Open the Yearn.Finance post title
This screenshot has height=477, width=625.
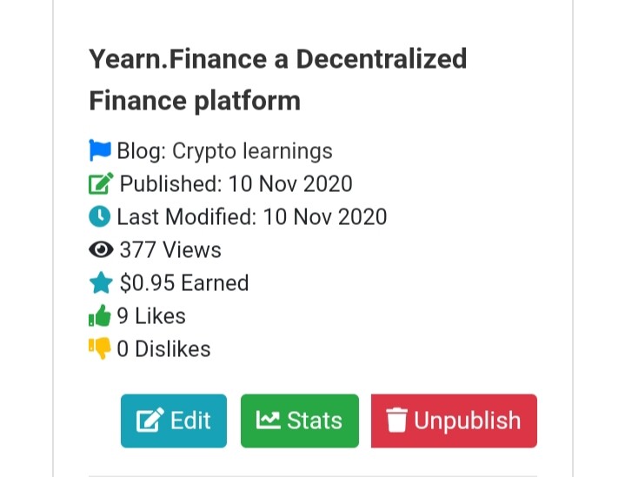278,79
